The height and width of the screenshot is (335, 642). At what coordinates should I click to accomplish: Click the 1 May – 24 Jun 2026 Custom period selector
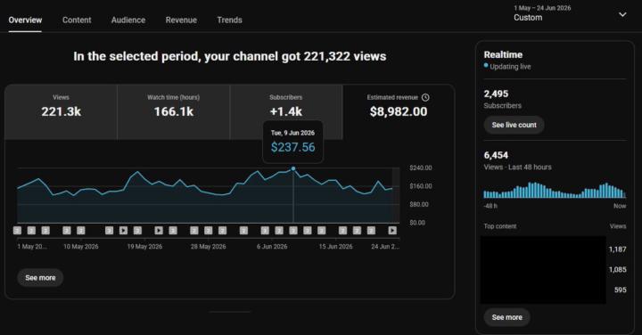click(x=570, y=13)
